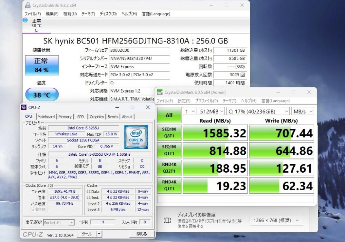Click the 38 °C temperature indicator
The width and height of the screenshot is (345, 242).
[x=42, y=95]
